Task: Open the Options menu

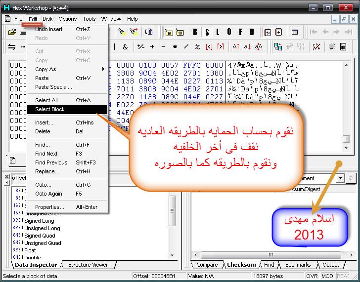Action: 67,19
